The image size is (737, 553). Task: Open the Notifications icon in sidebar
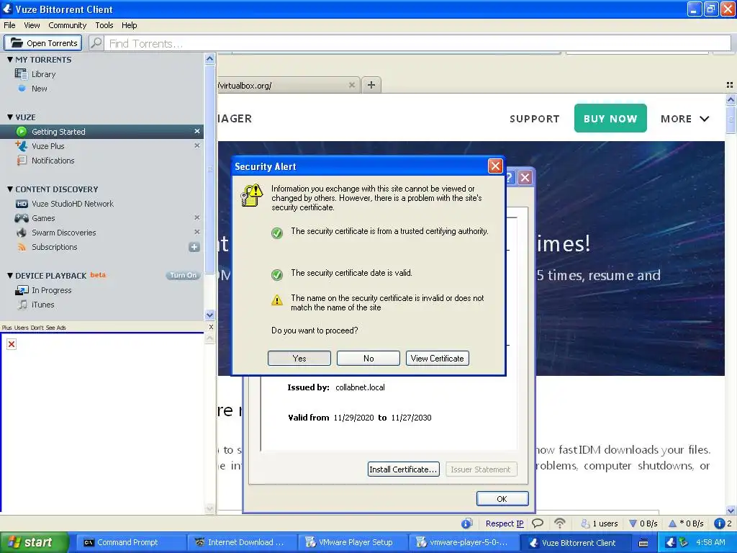22,161
